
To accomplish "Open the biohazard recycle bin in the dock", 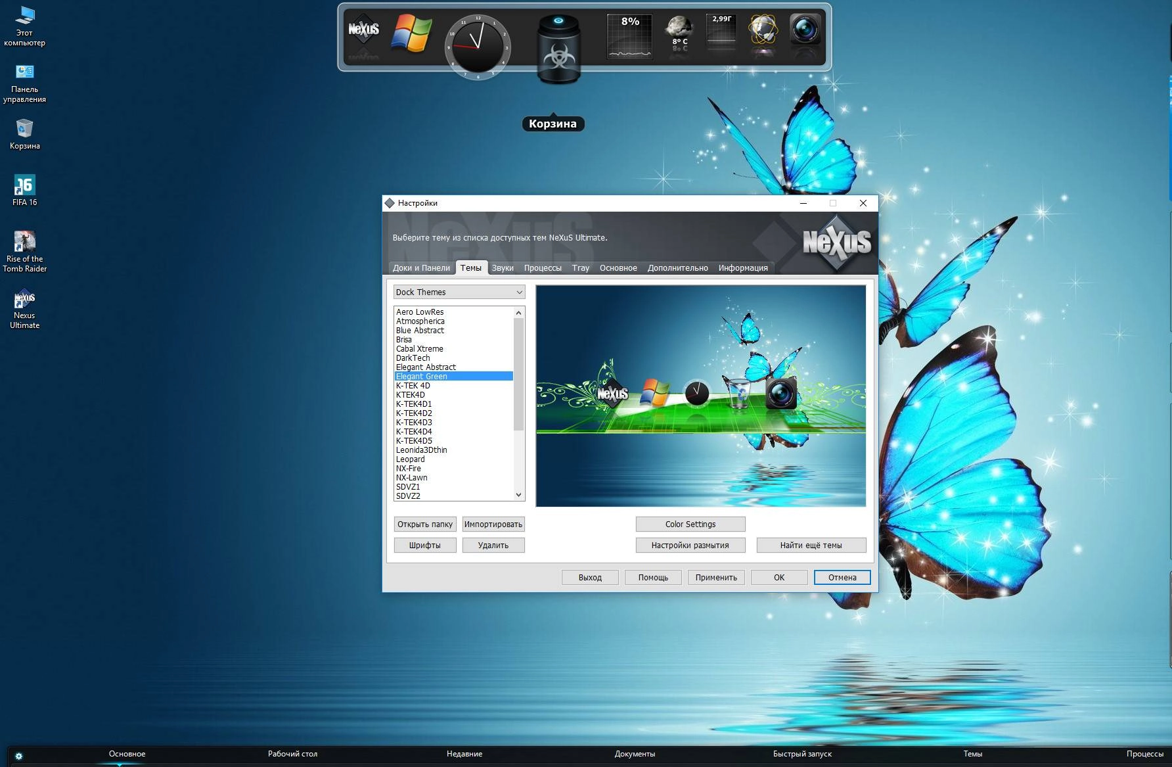I will (x=558, y=49).
